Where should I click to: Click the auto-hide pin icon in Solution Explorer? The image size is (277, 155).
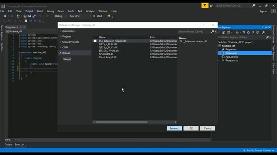(266, 27)
